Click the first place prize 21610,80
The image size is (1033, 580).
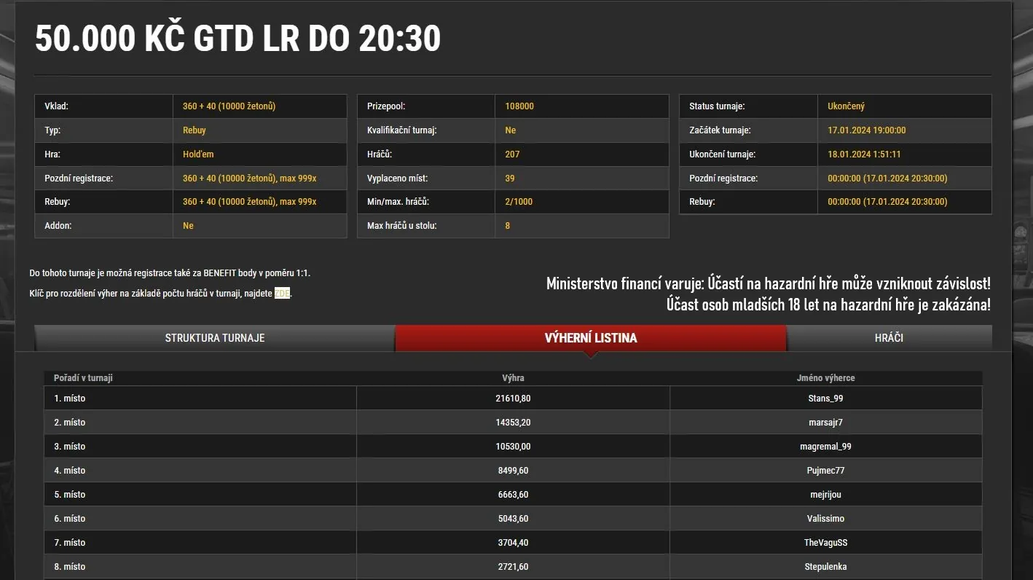click(x=513, y=399)
